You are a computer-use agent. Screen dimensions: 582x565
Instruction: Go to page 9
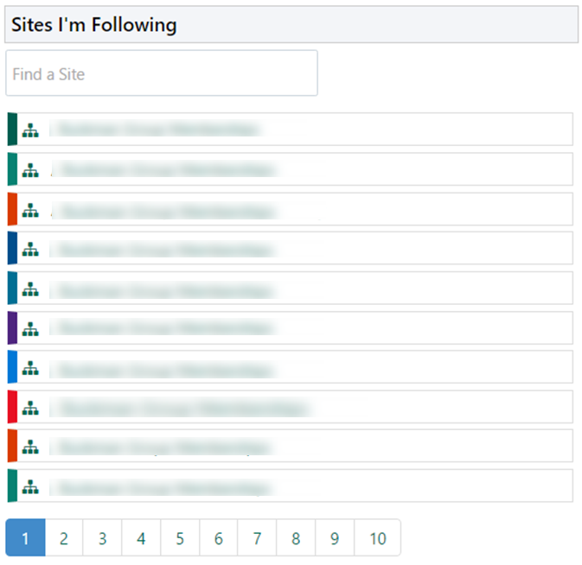click(x=335, y=538)
